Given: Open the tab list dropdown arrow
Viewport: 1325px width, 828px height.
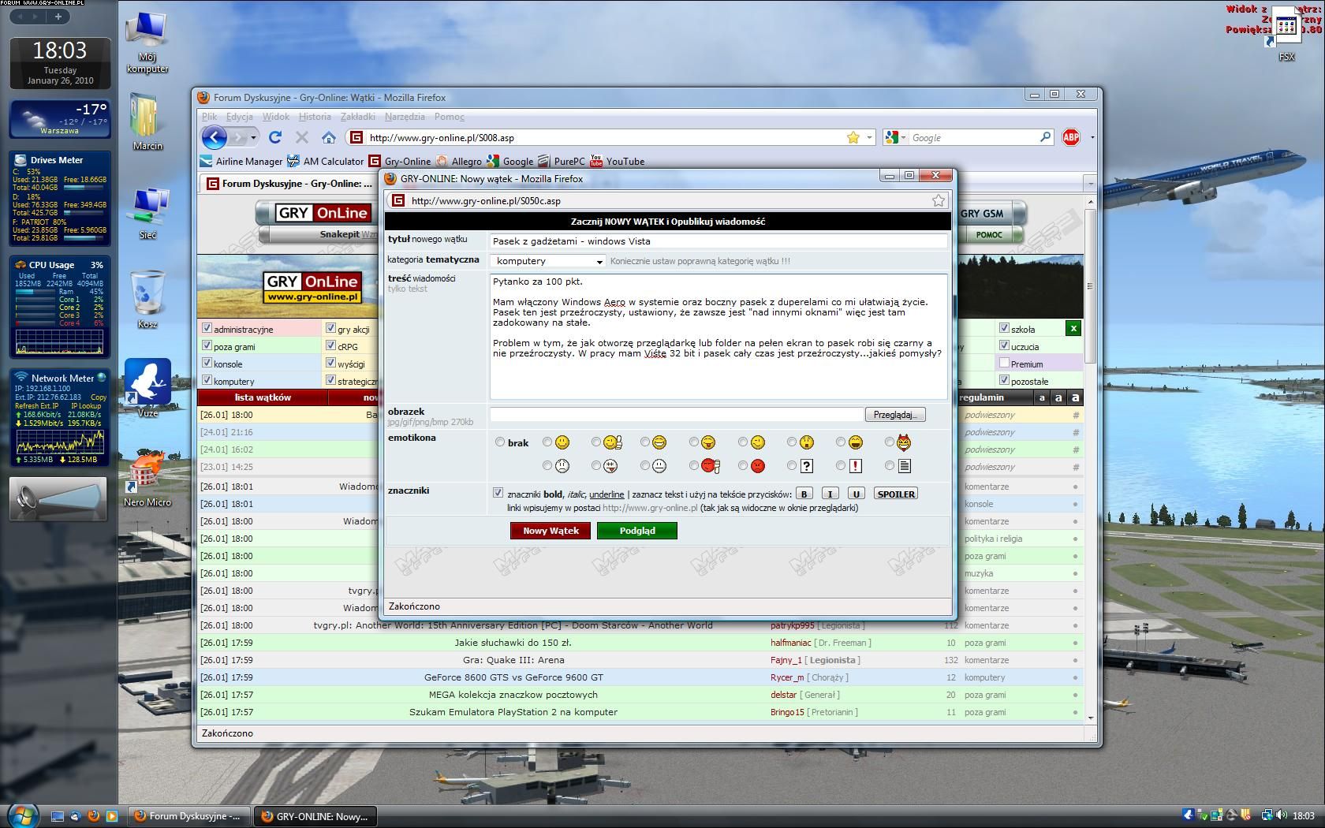Looking at the screenshot, I should (1091, 183).
